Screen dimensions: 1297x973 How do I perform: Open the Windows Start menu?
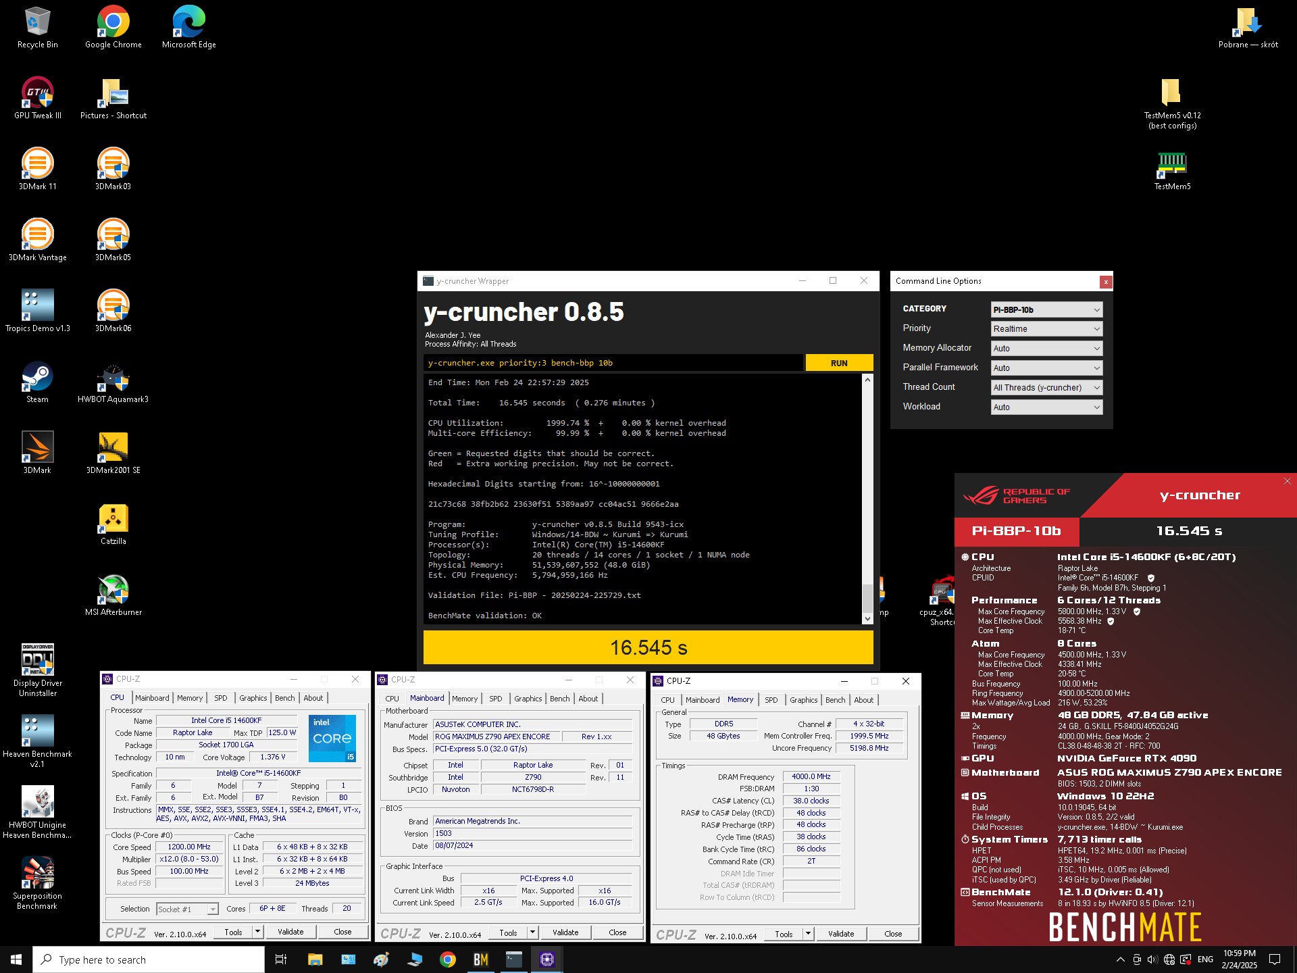[x=16, y=959]
